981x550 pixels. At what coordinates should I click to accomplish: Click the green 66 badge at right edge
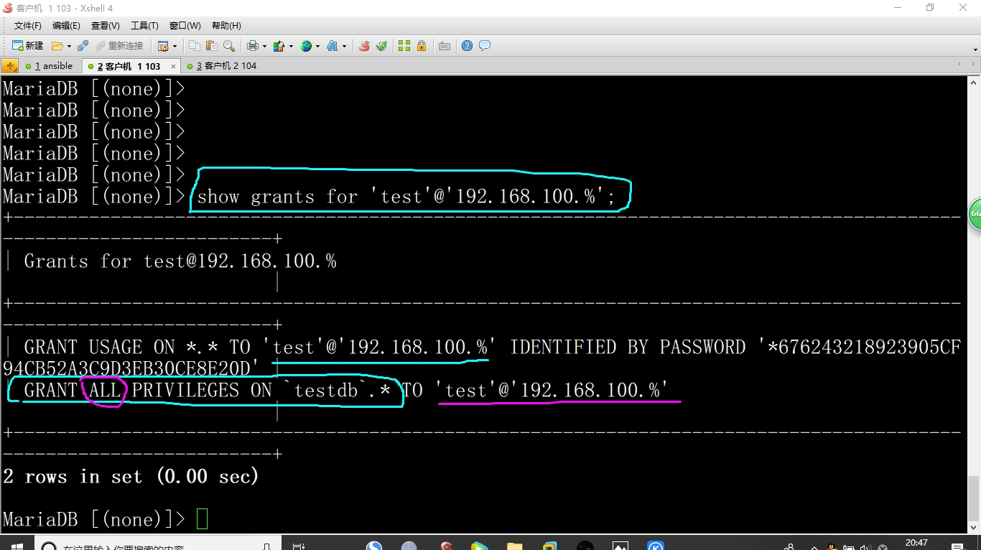[x=975, y=214]
